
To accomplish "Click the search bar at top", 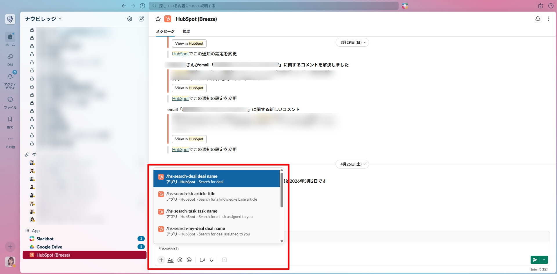I will pyautogui.click(x=274, y=6).
